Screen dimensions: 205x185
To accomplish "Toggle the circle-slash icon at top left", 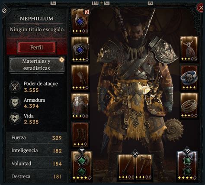I will pos(4,10).
